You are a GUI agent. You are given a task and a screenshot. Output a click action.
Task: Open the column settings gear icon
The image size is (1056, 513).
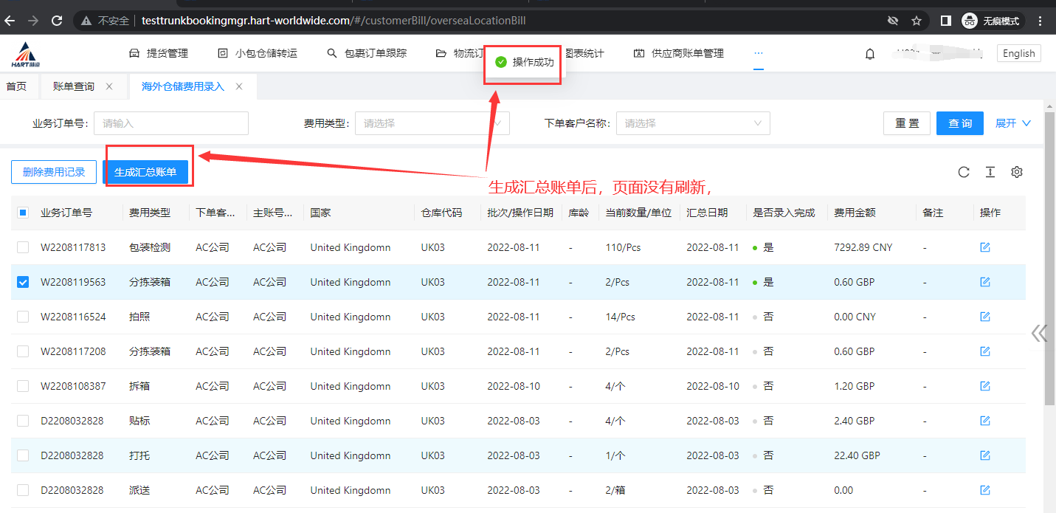(x=1016, y=172)
